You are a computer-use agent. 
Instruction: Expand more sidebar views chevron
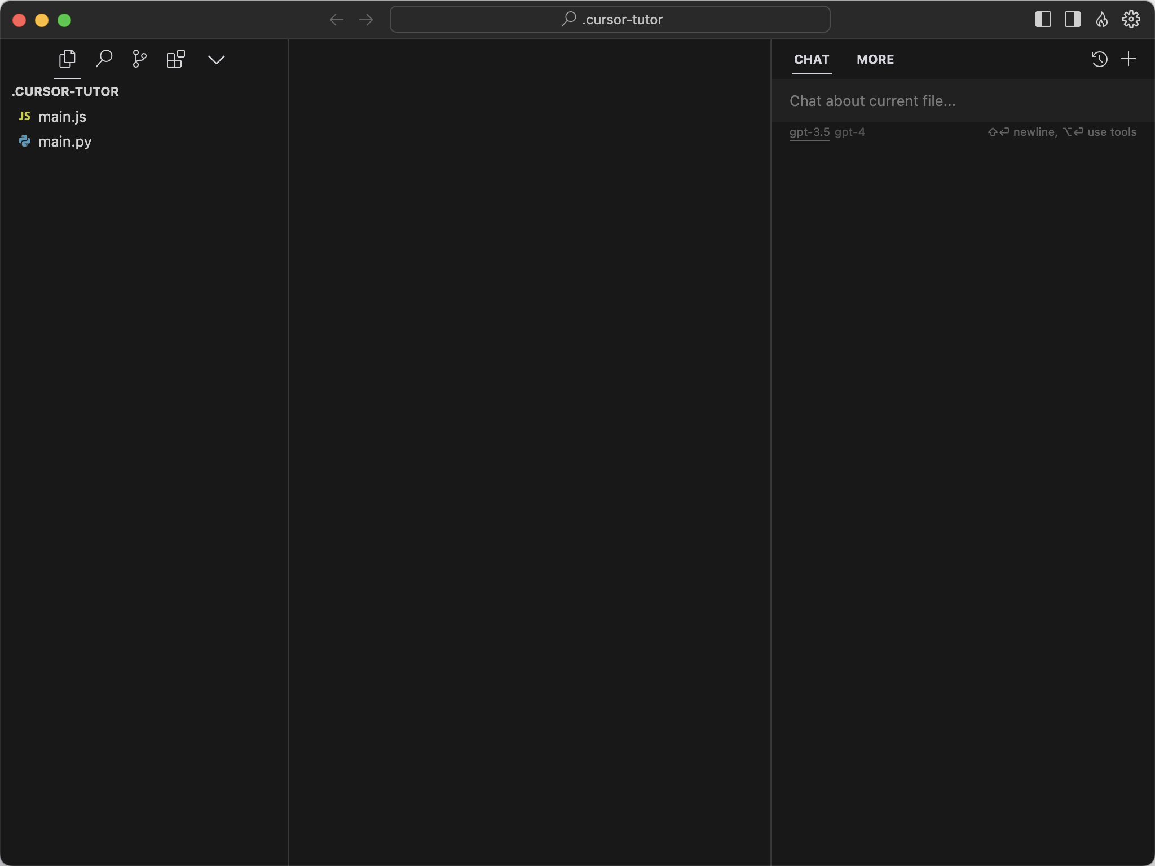pos(216,59)
